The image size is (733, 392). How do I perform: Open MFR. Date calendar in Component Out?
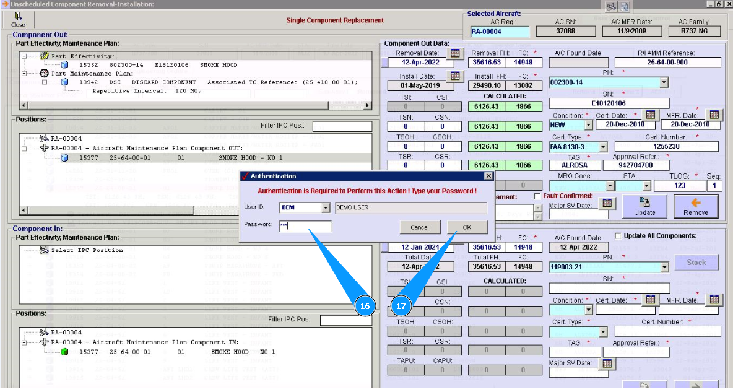pyautogui.click(x=714, y=115)
